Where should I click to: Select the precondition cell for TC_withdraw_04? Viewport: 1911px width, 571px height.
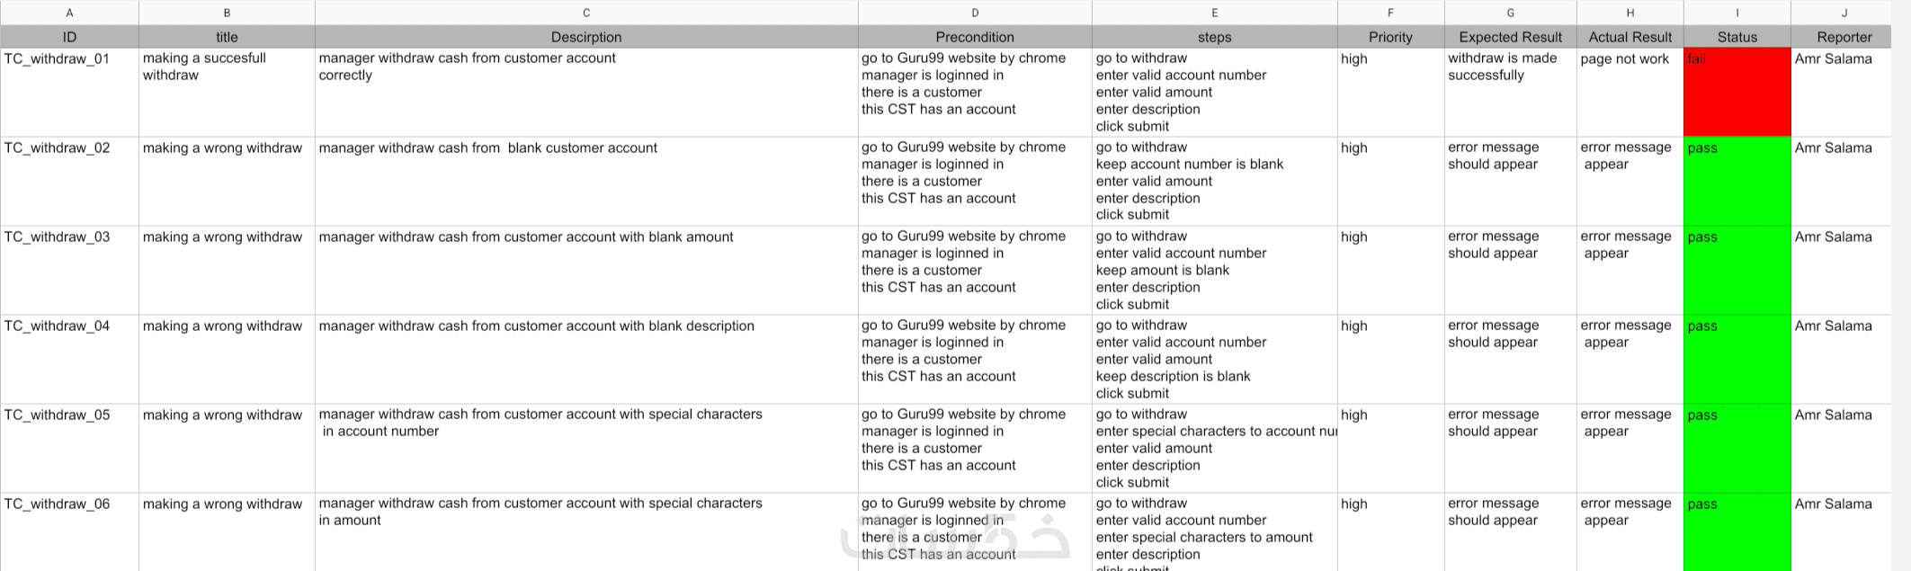pos(974,359)
